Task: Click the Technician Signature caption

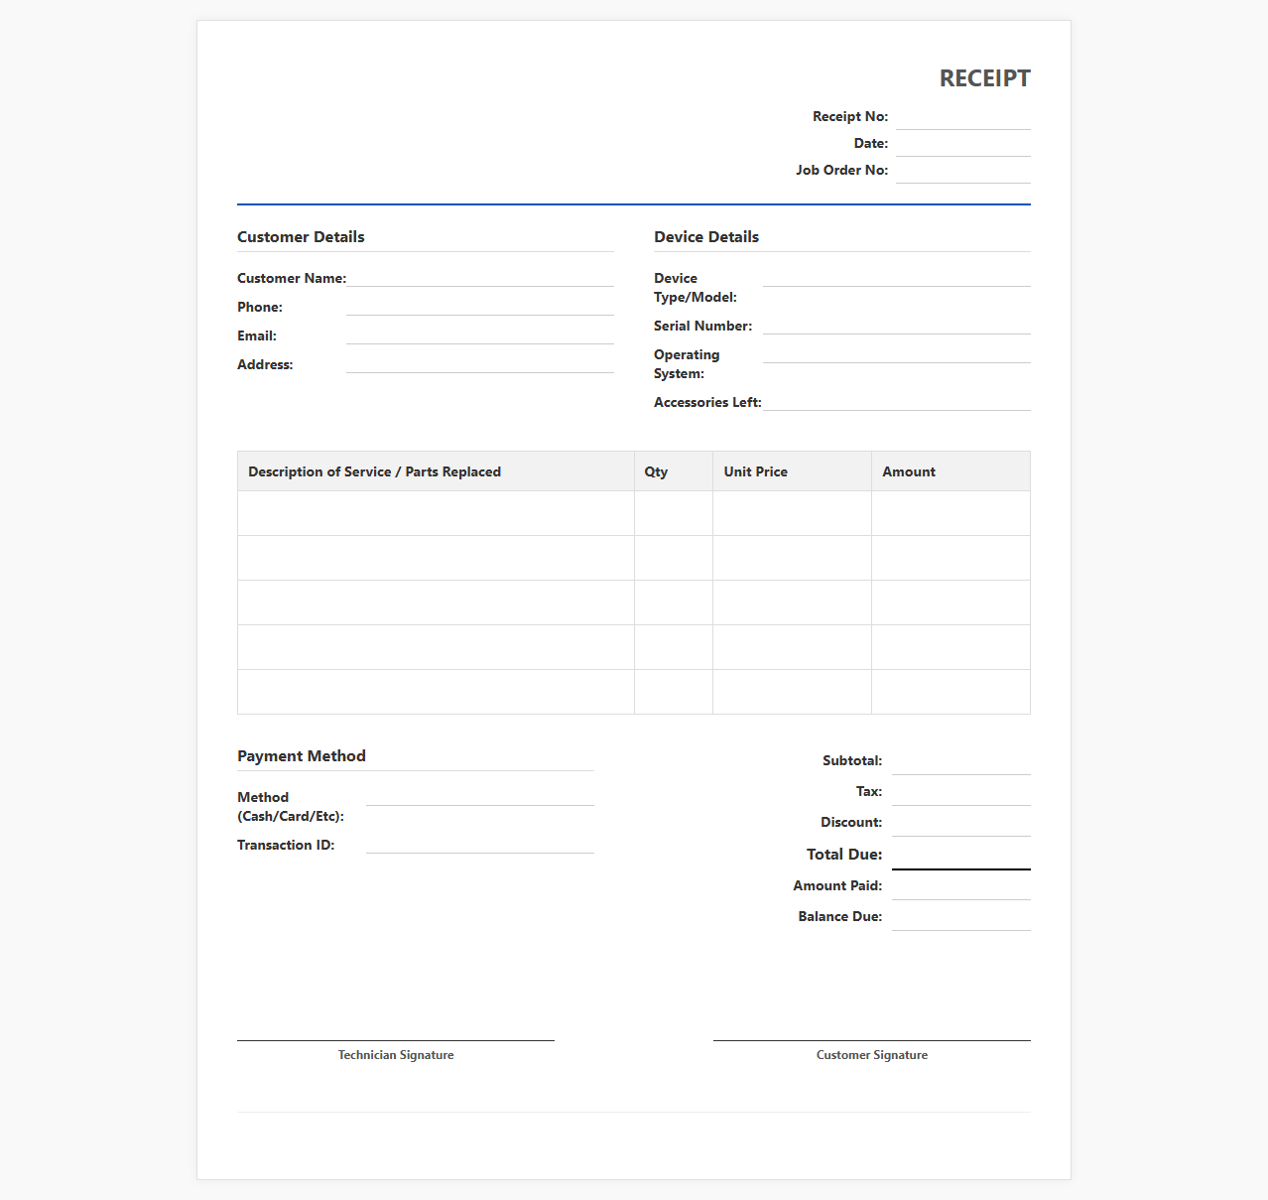Action: point(396,1055)
